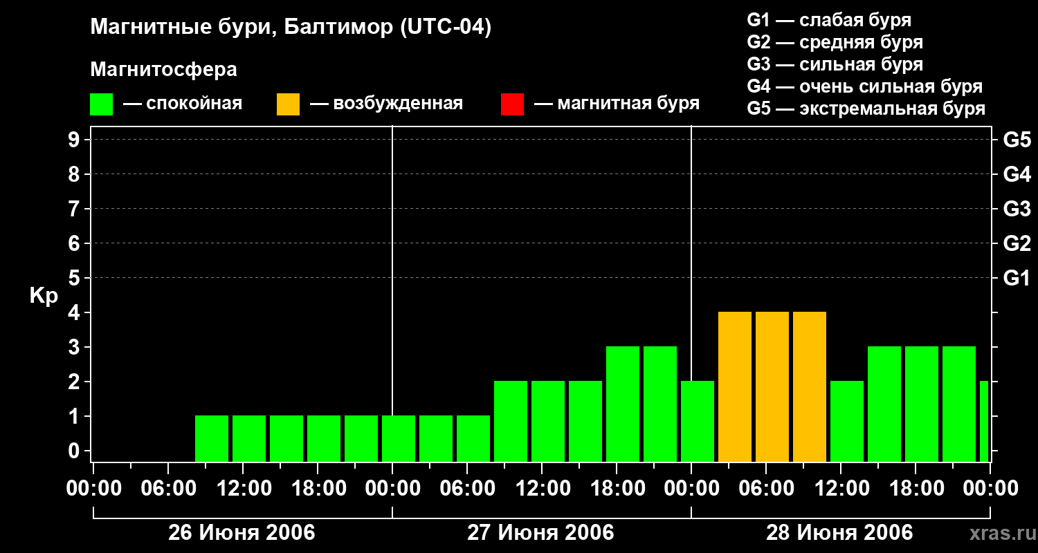Click the Kp 2 bar above 12:00 on 27 June
1038x553 pixels.
point(548,421)
